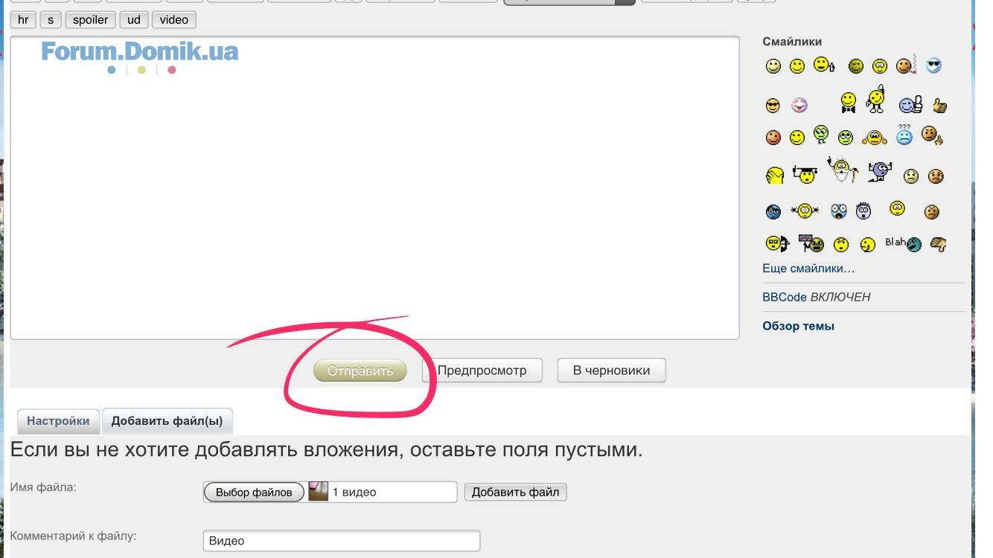Insert the blue shocked open-mouth smiley
This screenshot has height=558, width=993.
(x=839, y=211)
